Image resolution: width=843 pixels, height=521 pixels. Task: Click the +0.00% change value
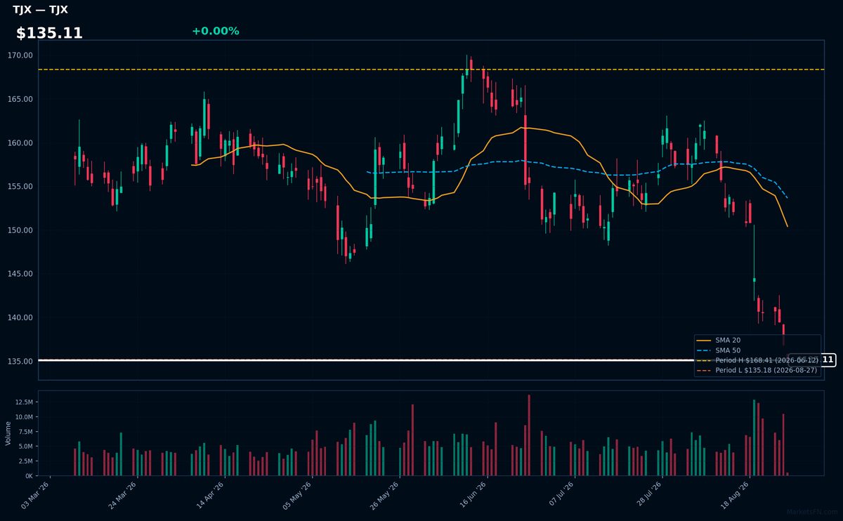(215, 31)
